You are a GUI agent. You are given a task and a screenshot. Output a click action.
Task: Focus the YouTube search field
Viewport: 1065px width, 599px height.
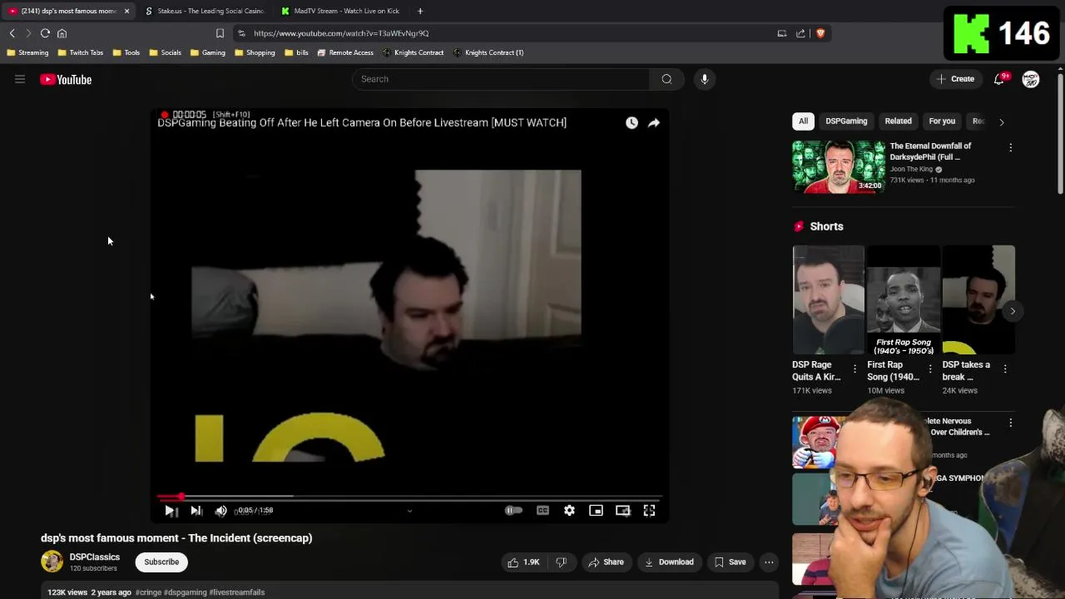coord(500,79)
